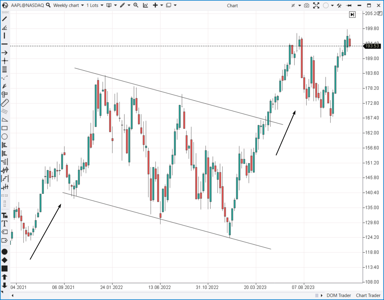Screen dimensions: 384x300
Task: Click the 193.53 last price label
Action: click(x=372, y=46)
